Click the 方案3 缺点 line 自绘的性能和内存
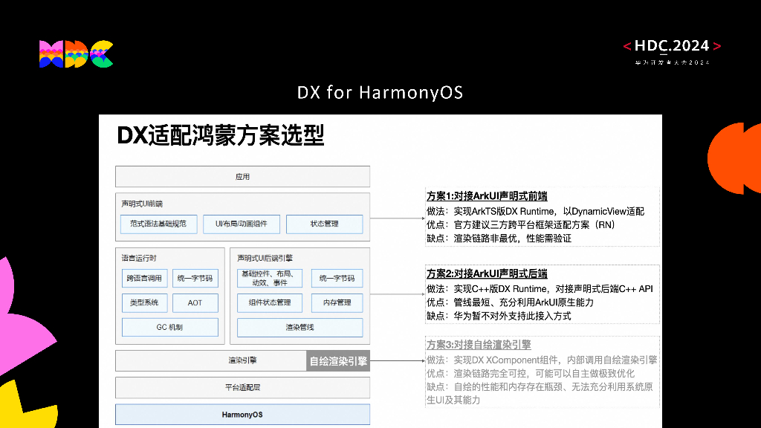 point(540,394)
